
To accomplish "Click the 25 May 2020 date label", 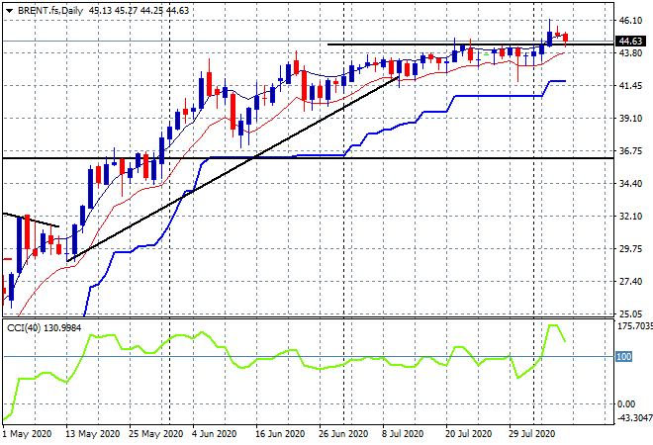I will click(x=155, y=434).
